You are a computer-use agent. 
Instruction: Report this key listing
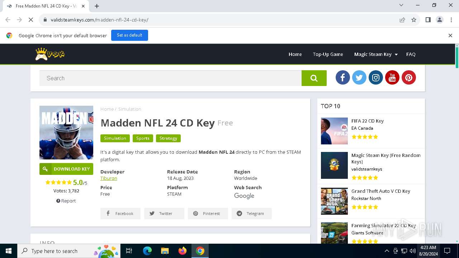click(x=66, y=201)
